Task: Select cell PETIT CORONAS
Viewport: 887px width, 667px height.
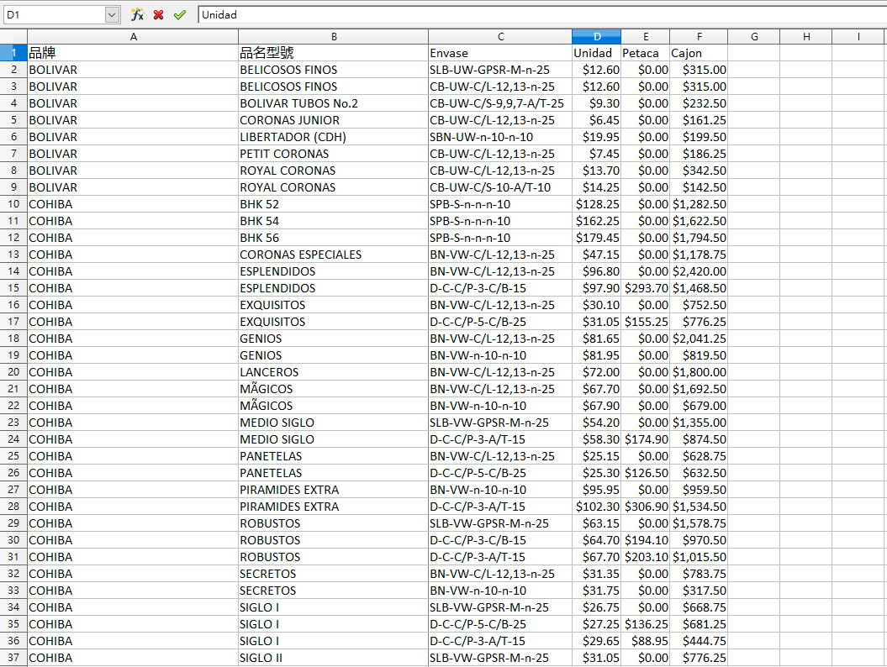Action: coord(333,154)
